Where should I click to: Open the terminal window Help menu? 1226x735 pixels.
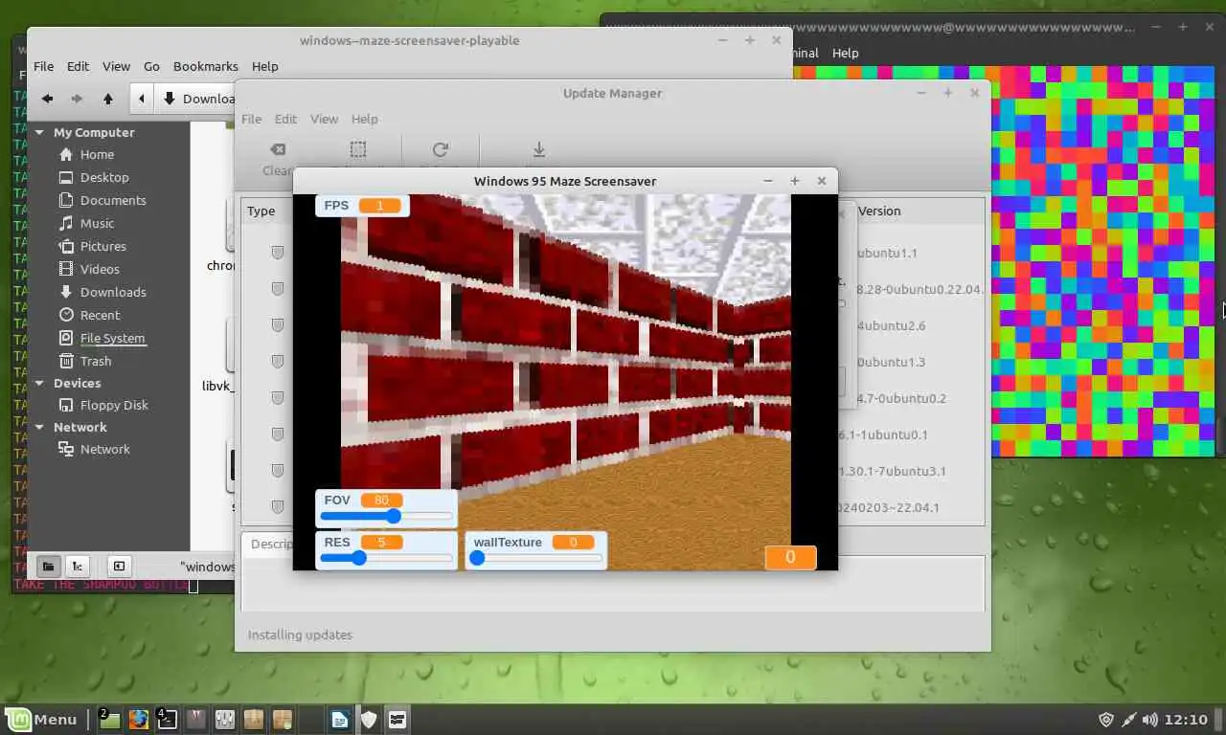(x=845, y=53)
